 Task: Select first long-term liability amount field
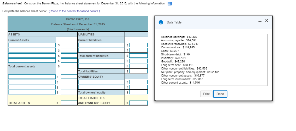point(139,61)
